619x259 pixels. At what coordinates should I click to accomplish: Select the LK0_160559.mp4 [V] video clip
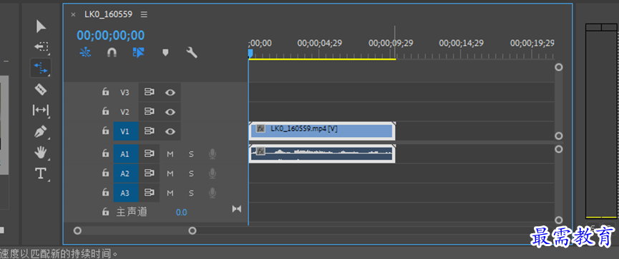click(x=322, y=131)
